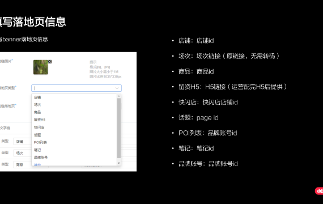Click the dropdown list scroll down arrow
This screenshot has width=323, height=204.
[118, 163]
